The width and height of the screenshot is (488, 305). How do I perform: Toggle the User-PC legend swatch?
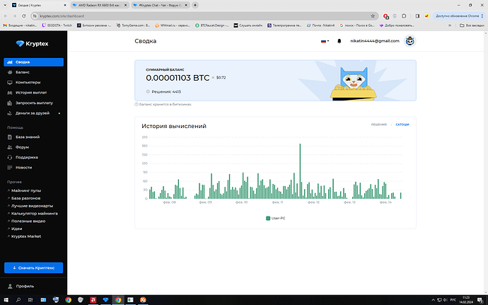click(x=268, y=219)
